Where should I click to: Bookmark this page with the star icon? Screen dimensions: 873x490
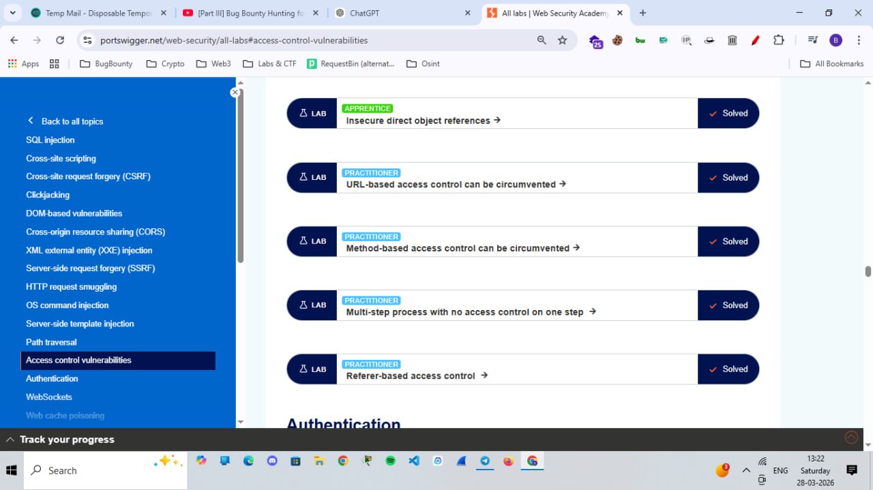[x=562, y=40]
